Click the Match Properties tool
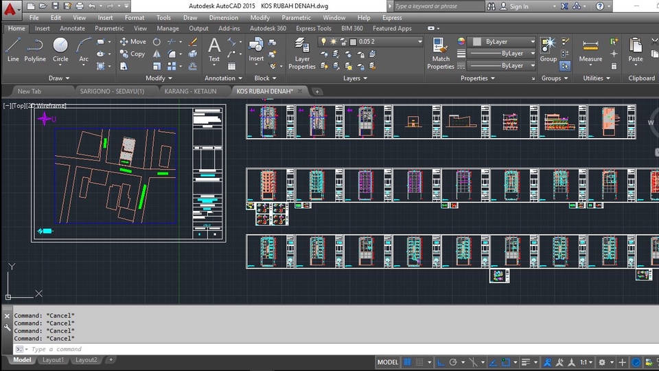This screenshot has height=371, width=659. [441, 53]
